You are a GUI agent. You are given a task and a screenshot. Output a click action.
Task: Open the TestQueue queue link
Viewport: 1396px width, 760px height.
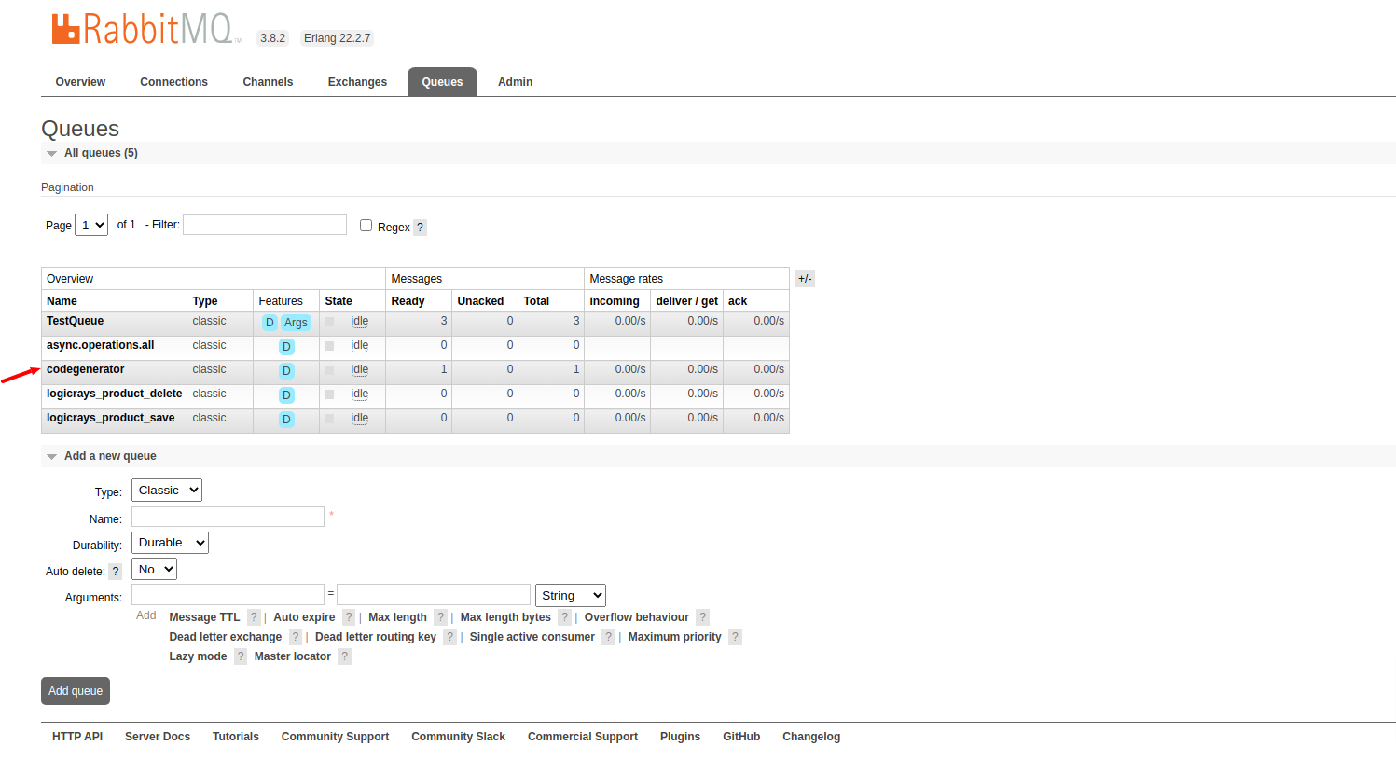[x=75, y=321]
